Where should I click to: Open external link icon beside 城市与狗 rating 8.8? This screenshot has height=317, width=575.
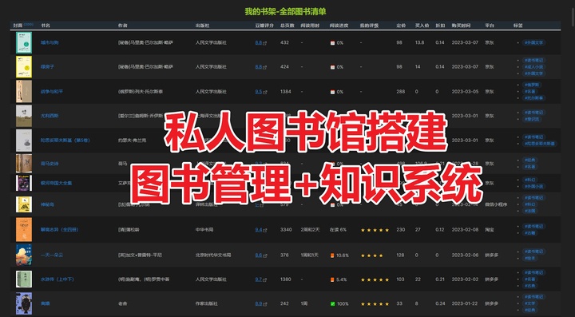pyautogui.click(x=265, y=43)
